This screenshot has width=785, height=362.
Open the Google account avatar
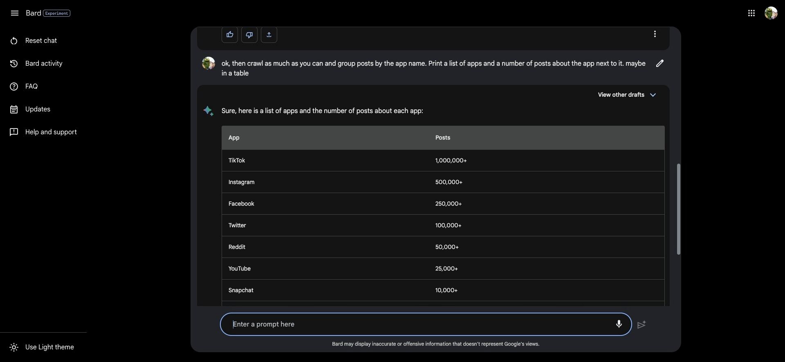point(771,13)
